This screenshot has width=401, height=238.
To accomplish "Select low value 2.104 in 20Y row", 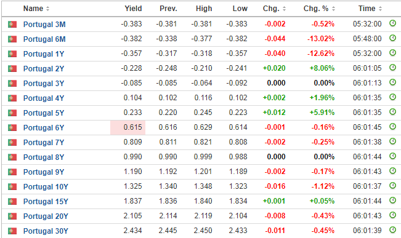I will pos(238,216).
